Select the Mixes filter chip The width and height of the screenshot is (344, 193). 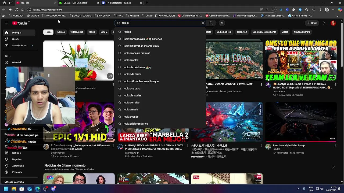92,32
